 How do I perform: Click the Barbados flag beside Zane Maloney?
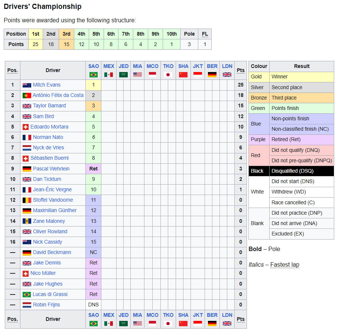[27, 221]
